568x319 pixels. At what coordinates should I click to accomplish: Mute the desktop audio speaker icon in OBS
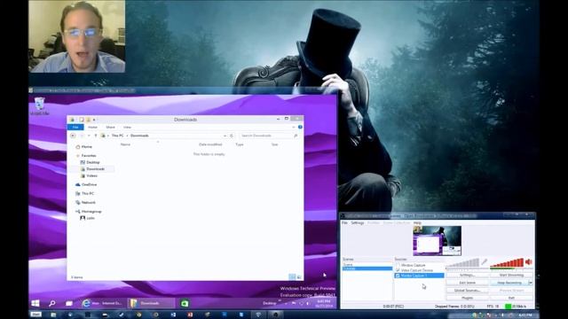(529, 261)
